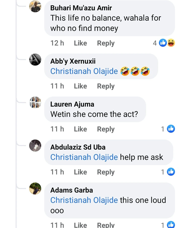The image size is (181, 228).
Task: Open Christianah Olajide mention in Adams Garba's comment
Action: click(84, 200)
